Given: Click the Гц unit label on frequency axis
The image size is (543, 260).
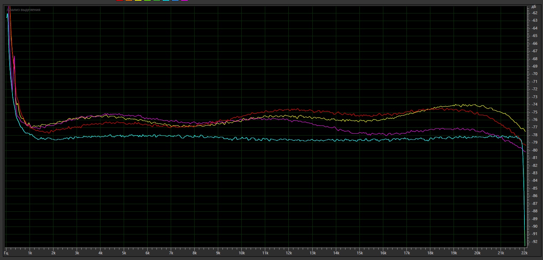Looking at the screenshot, I should (x=6, y=253).
